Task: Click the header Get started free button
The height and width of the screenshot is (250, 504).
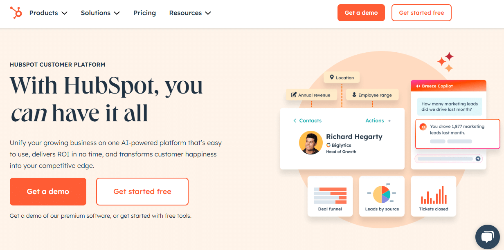Action: 421,13
